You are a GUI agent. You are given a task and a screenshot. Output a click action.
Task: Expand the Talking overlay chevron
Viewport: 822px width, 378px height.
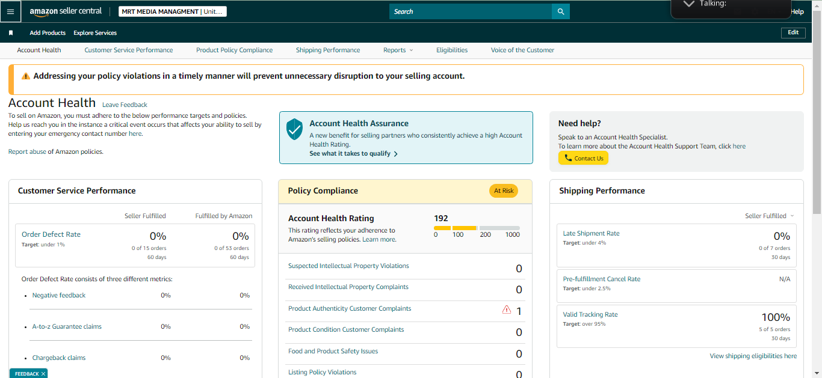click(x=689, y=4)
